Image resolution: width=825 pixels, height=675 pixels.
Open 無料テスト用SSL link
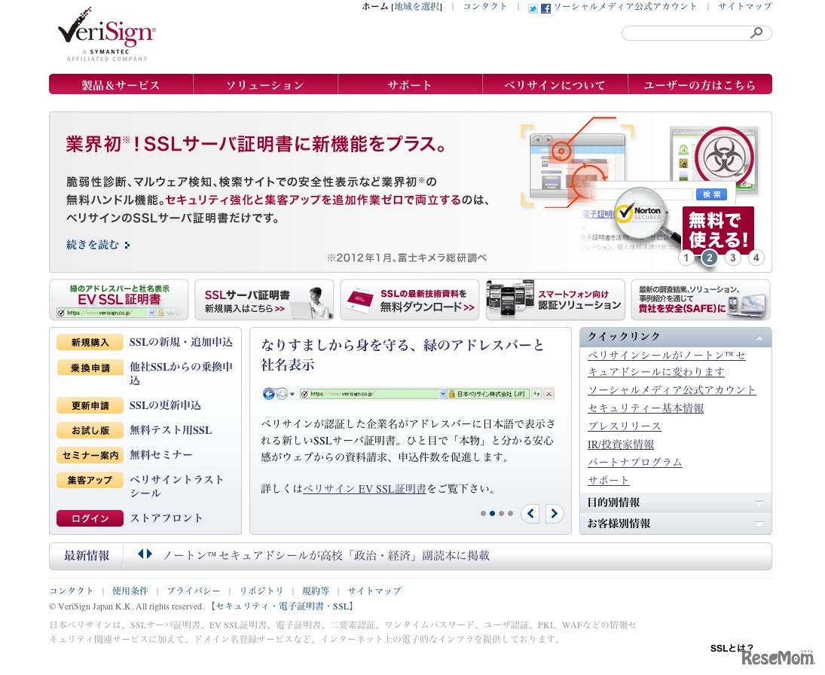pyautogui.click(x=170, y=430)
